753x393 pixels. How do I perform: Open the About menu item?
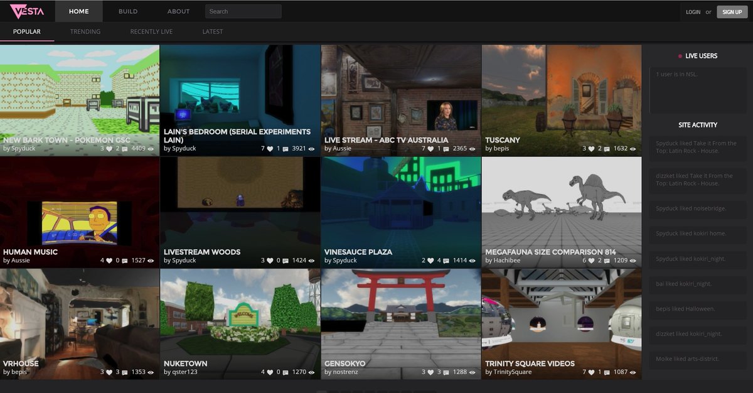pos(178,11)
